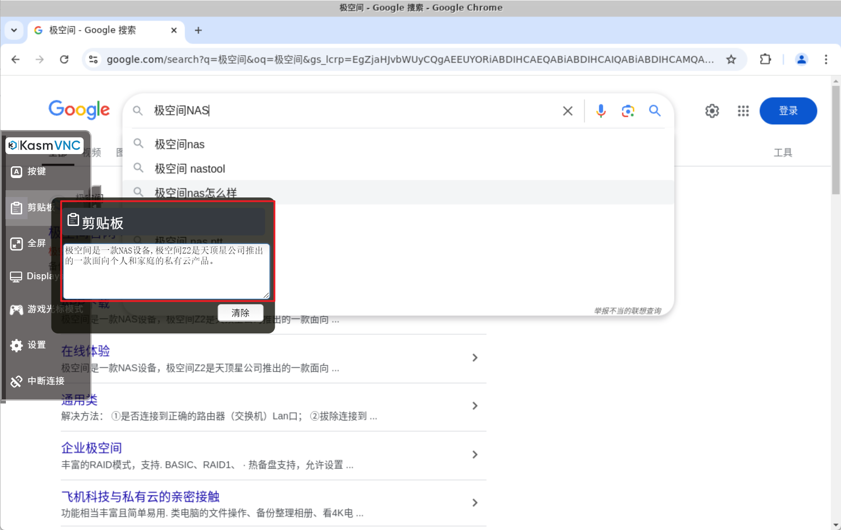The image size is (841, 530).
Task: Click the 清除 clear button
Action: coord(240,313)
